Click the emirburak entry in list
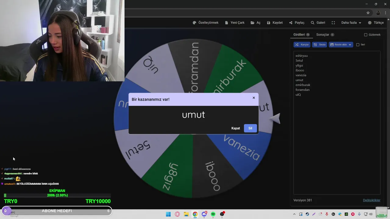Viewport: 390px width, 219px height. [x=303, y=85]
